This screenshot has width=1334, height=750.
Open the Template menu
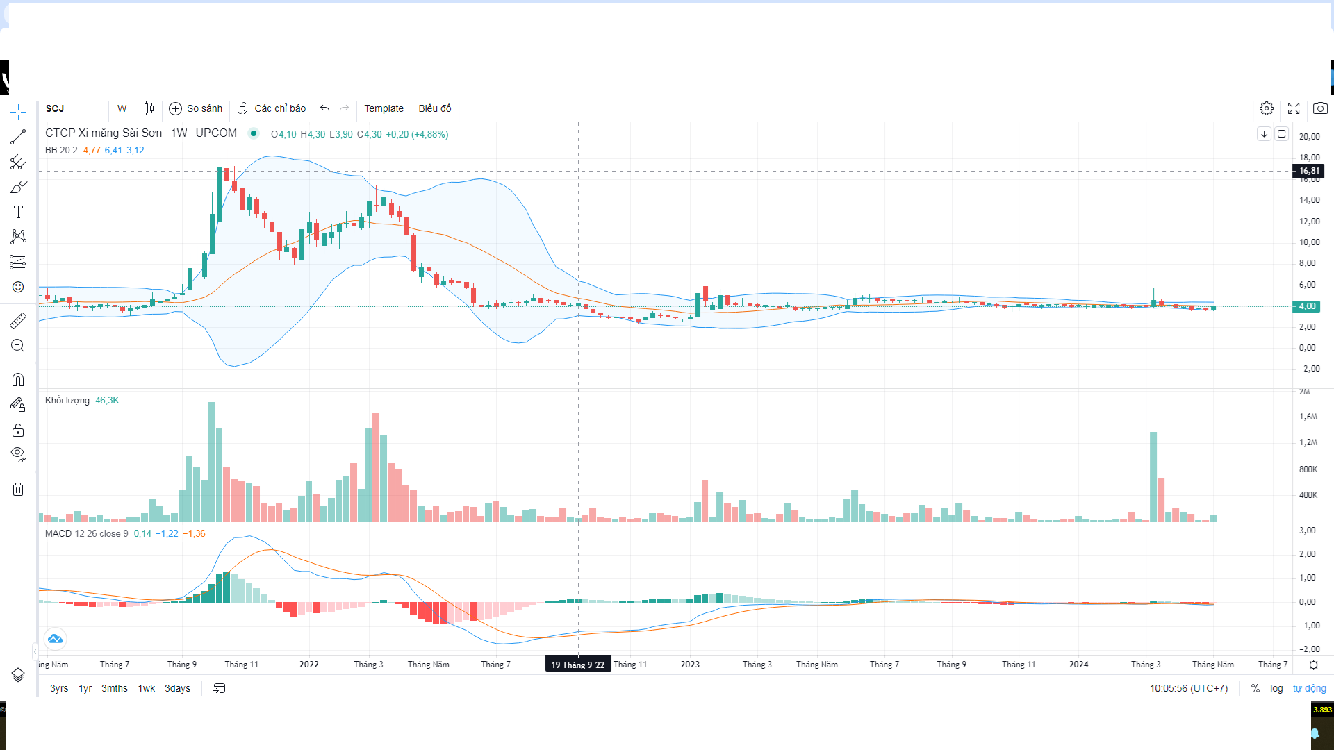click(x=384, y=108)
